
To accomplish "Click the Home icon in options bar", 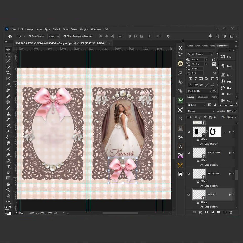I will tap(10, 36).
